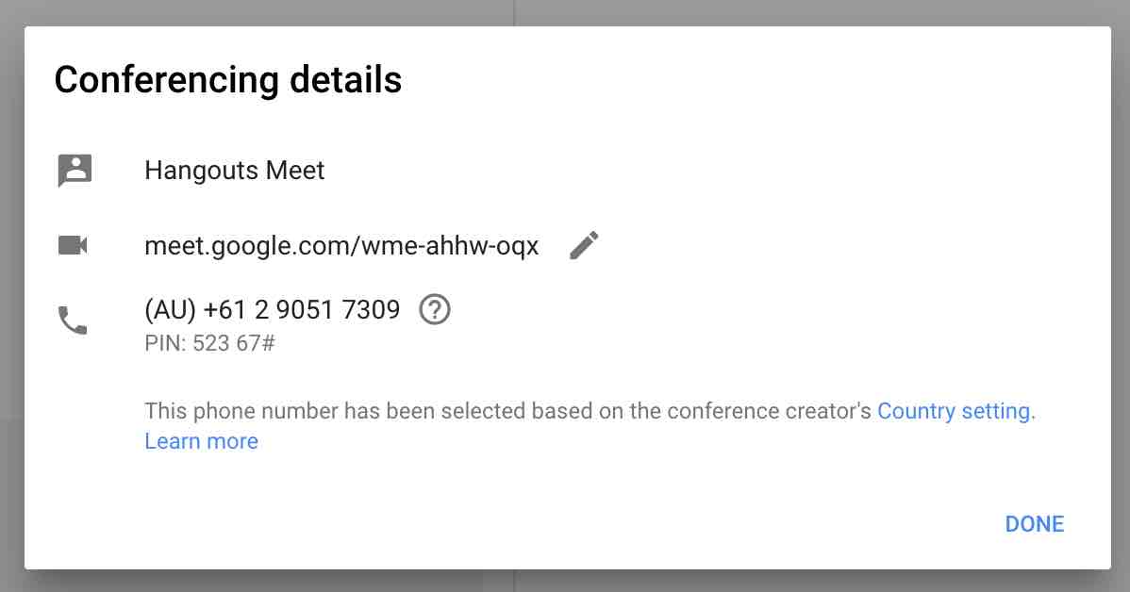Click the video camera icon
This screenshot has height=592, width=1130.
coord(73,246)
